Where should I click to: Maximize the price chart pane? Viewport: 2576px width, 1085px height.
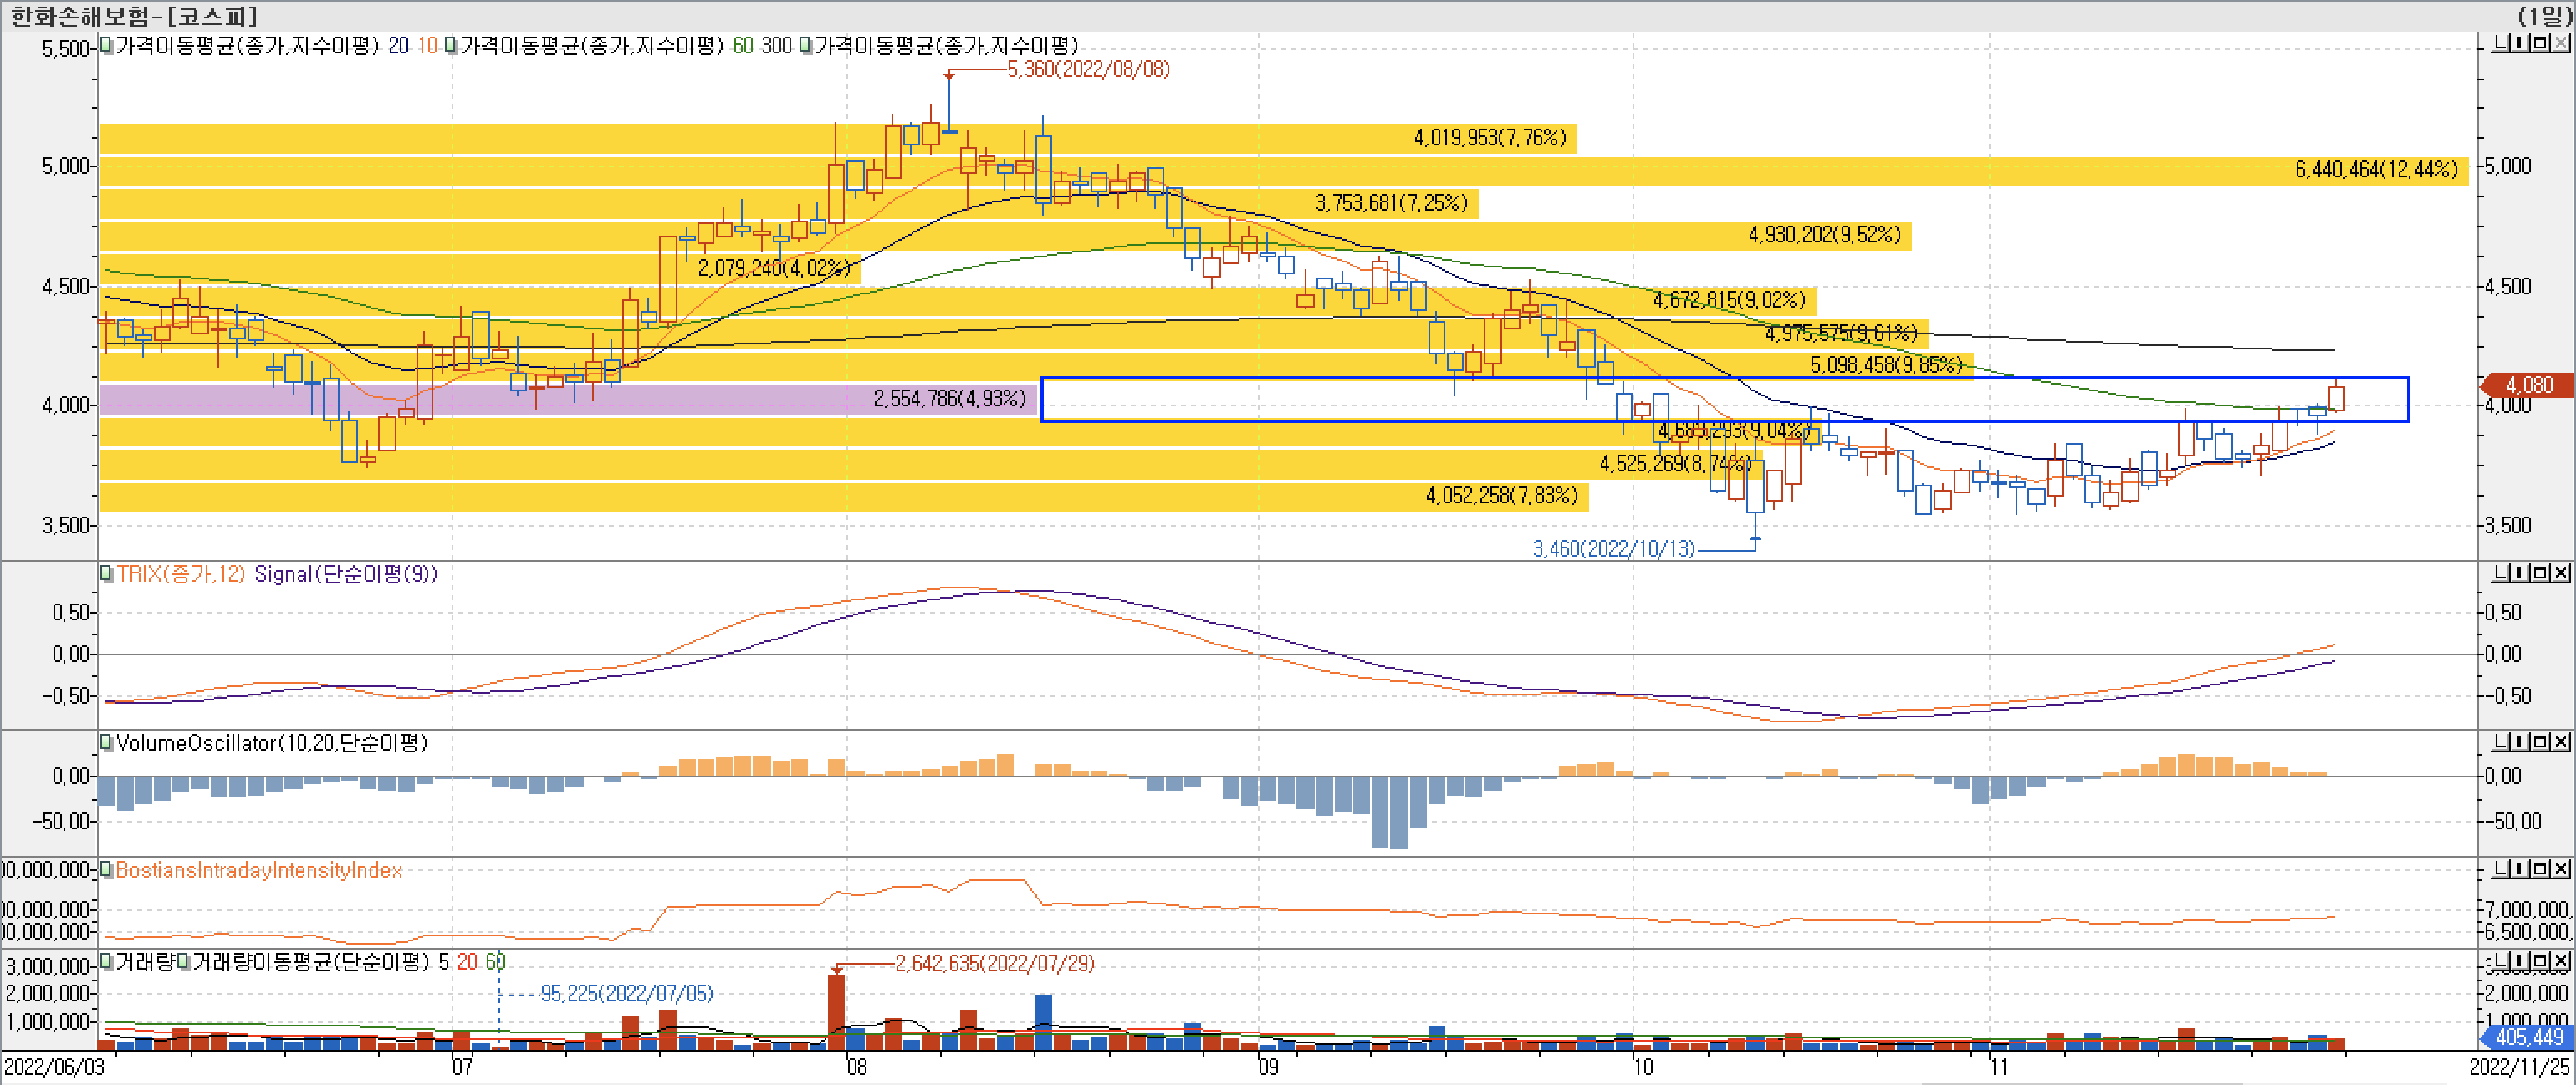click(2540, 43)
